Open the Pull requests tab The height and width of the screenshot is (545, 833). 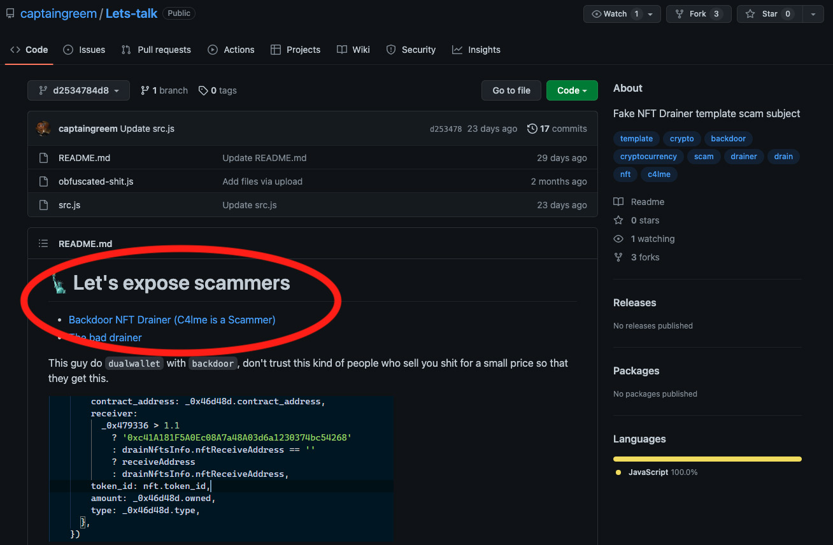pos(156,50)
